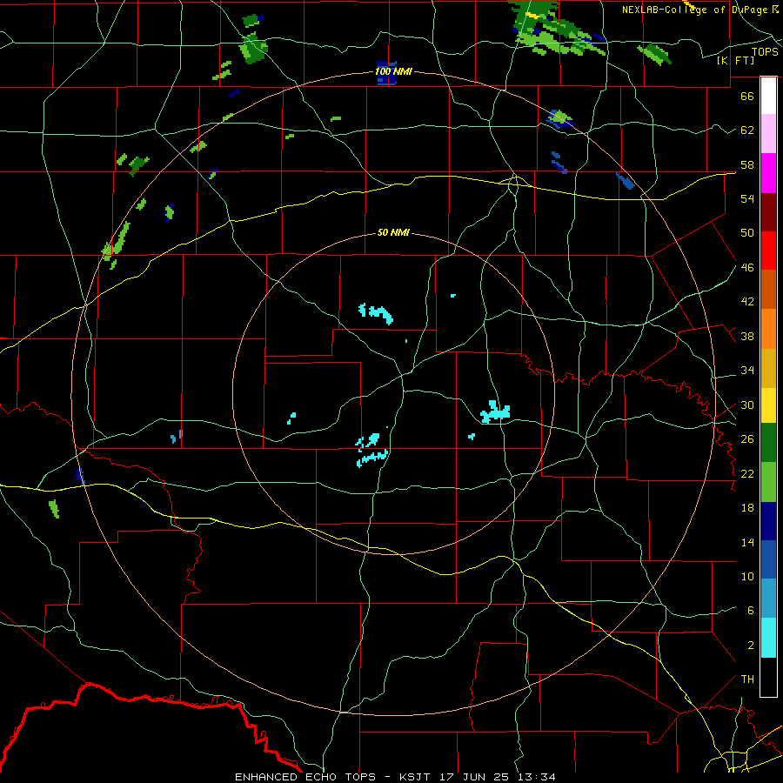Click the "TOPS" legend title
Viewport: 783px width, 783px height.
pyautogui.click(x=765, y=52)
